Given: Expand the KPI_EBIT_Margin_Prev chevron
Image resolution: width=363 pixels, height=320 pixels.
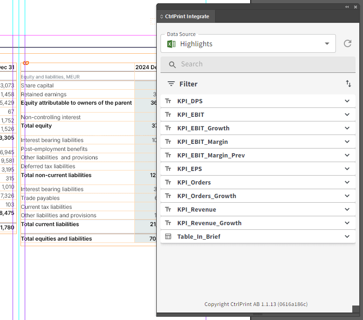Looking at the screenshot, I should point(347,155).
